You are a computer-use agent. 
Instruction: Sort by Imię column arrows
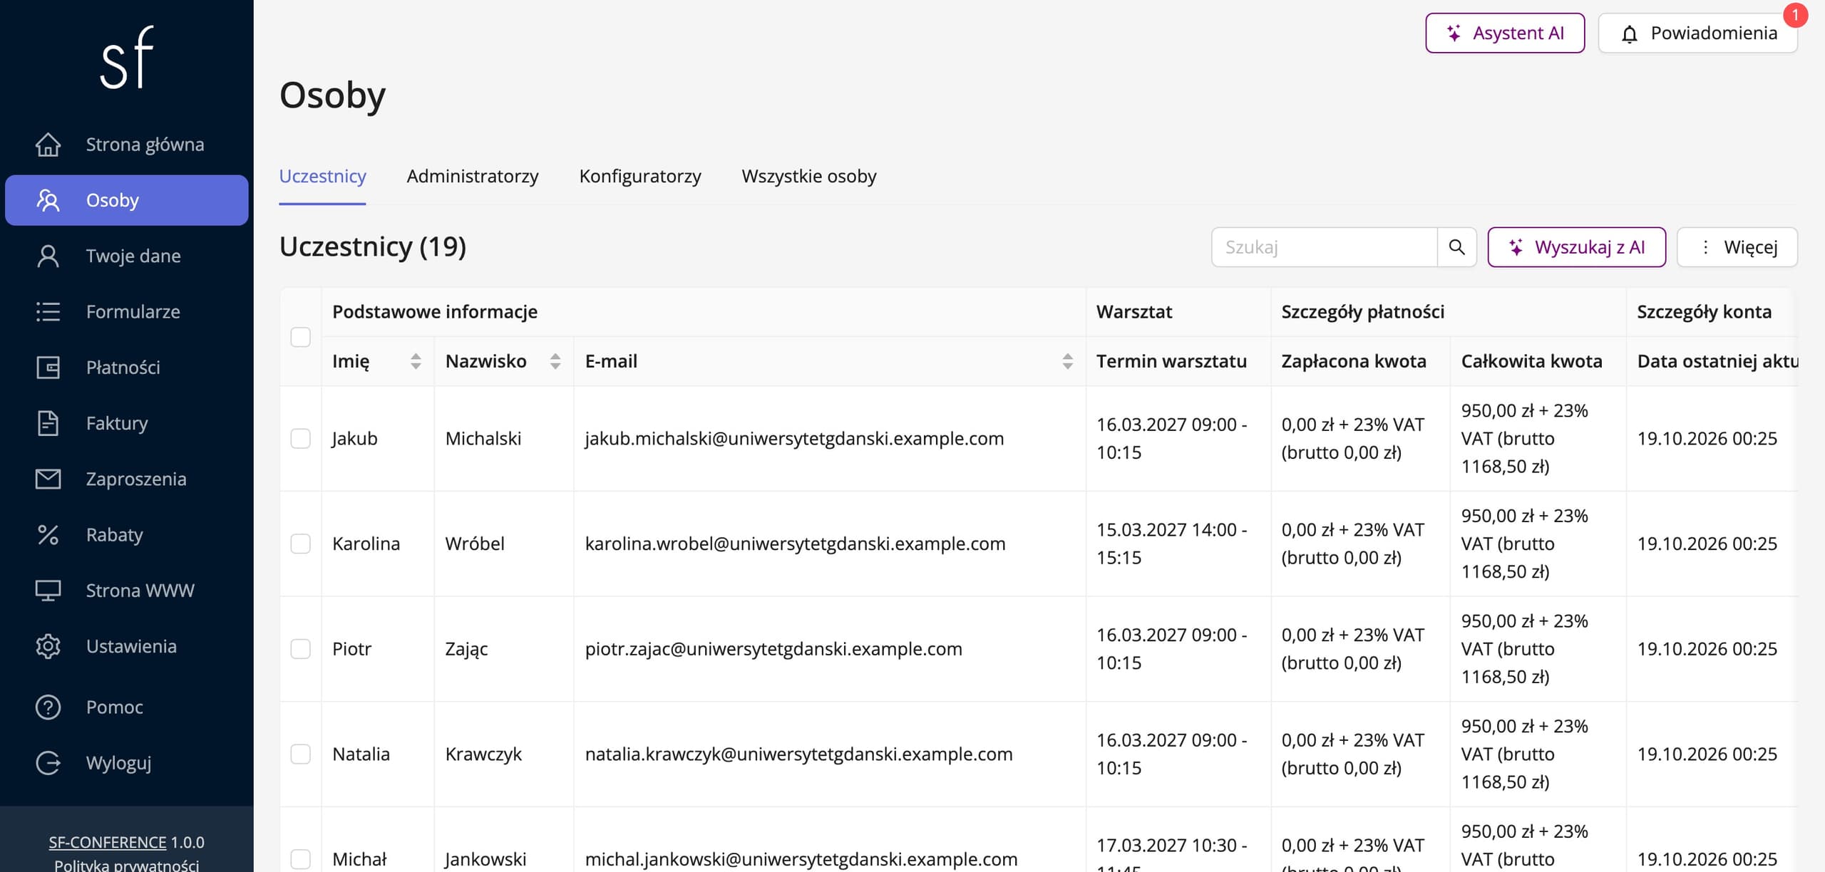pos(416,361)
